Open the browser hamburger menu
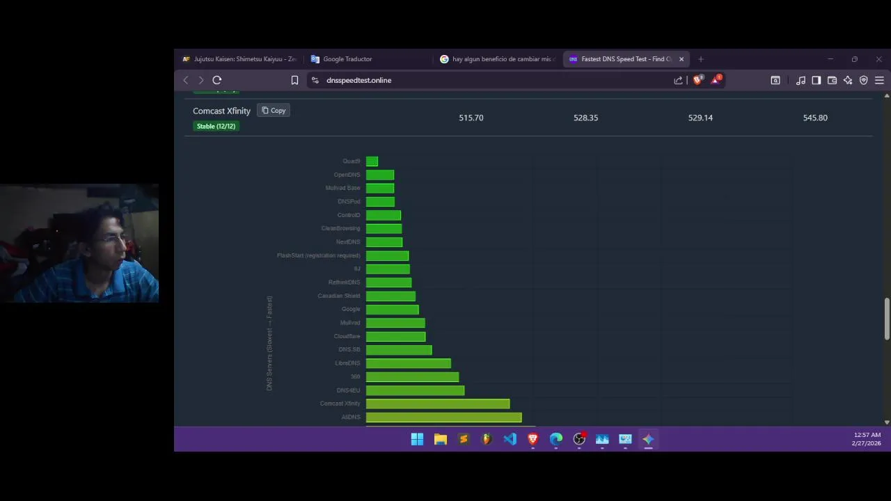The height and width of the screenshot is (501, 891). coord(879,80)
